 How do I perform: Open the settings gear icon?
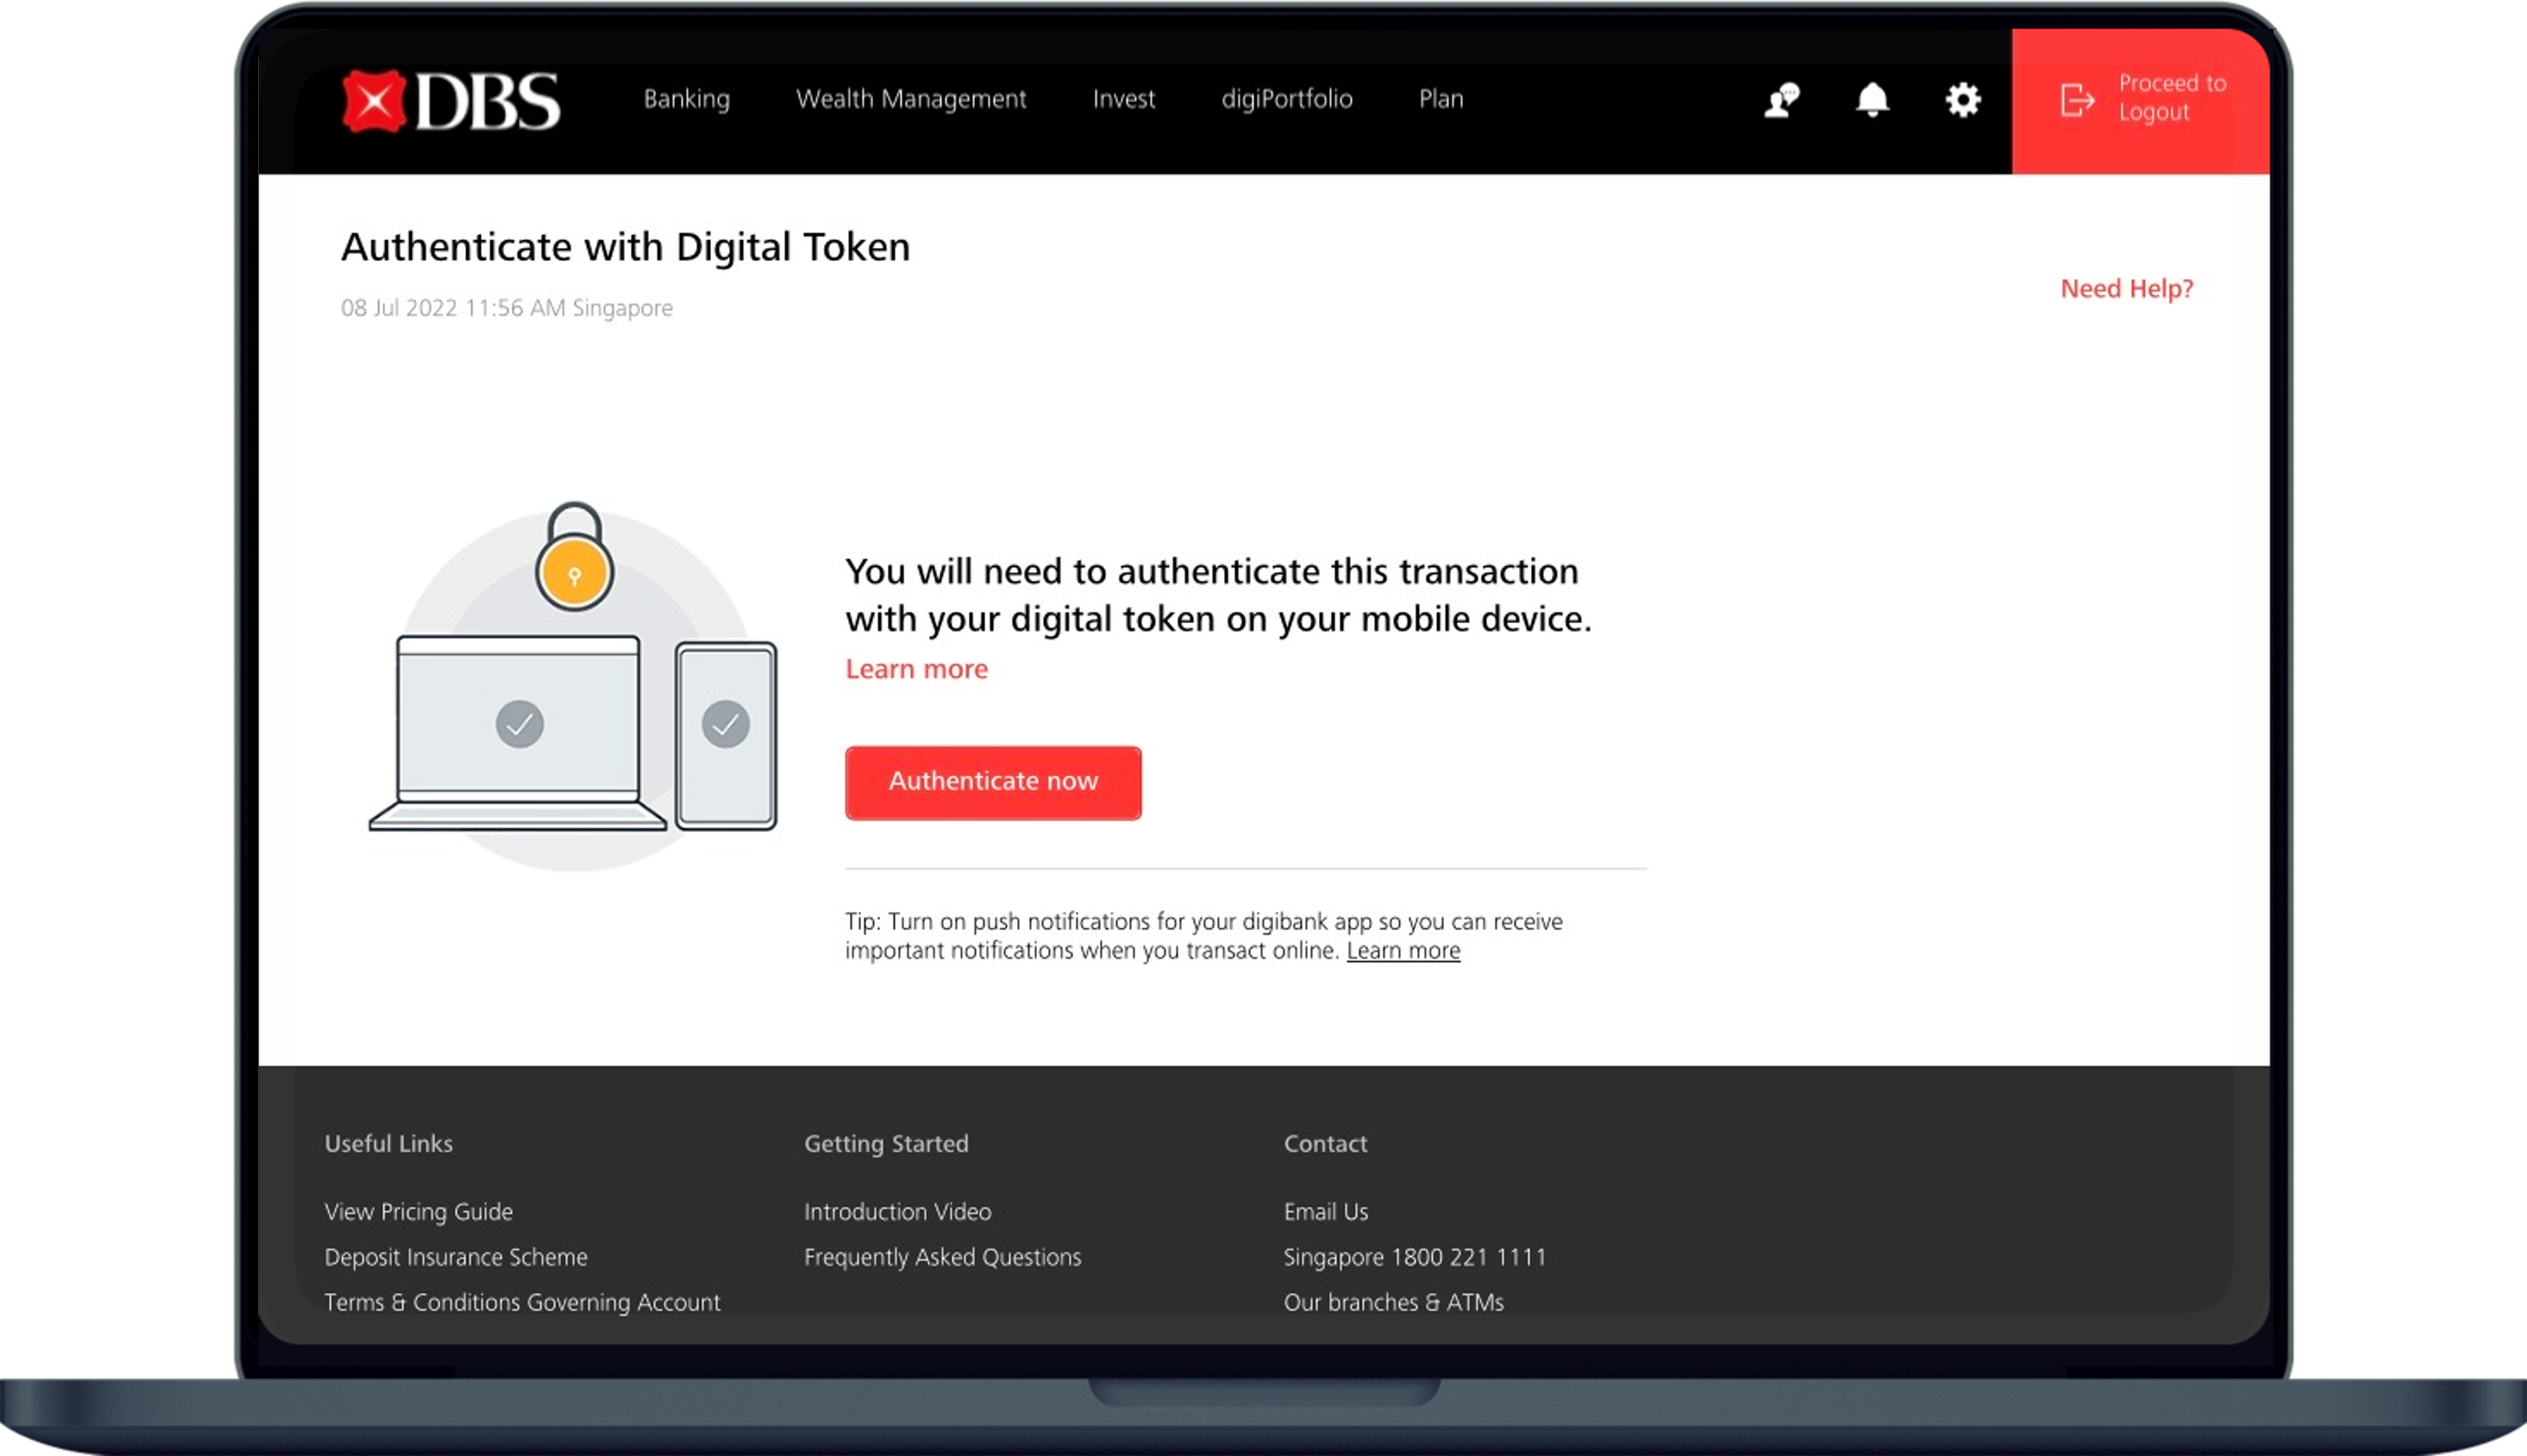pyautogui.click(x=1963, y=100)
